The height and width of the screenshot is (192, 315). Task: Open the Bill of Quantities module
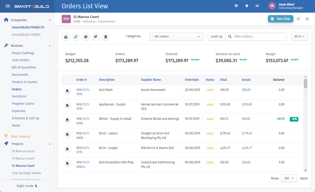(24, 67)
